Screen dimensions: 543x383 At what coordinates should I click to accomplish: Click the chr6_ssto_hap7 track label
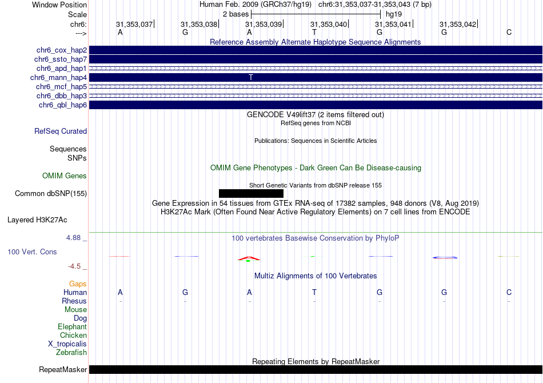[61, 59]
